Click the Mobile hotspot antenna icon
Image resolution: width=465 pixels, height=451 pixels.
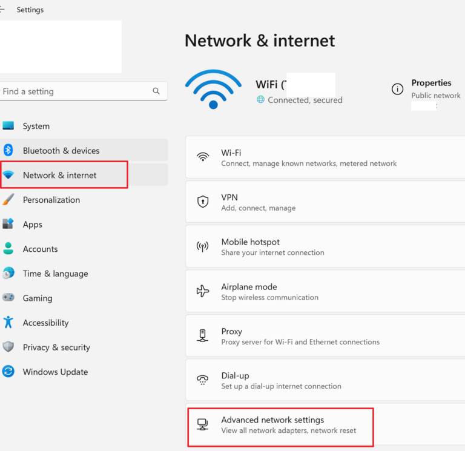203,246
